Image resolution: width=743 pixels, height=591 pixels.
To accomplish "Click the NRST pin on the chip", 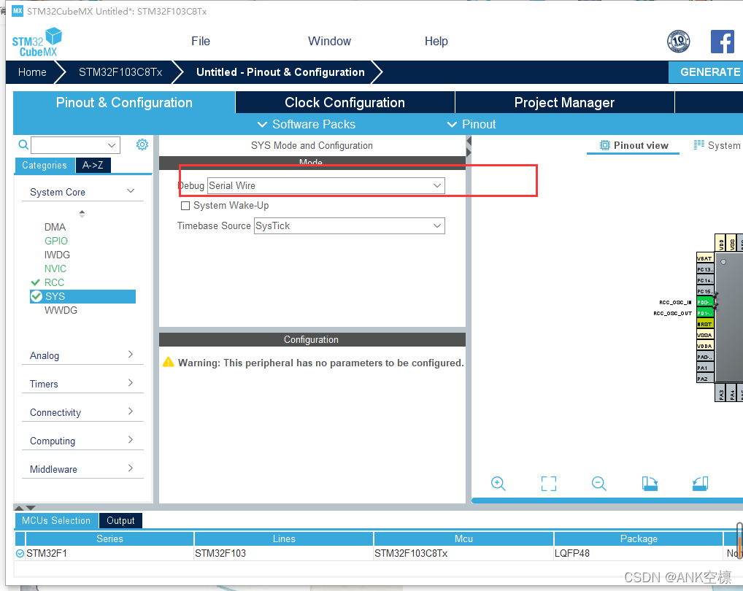I will click(x=704, y=324).
